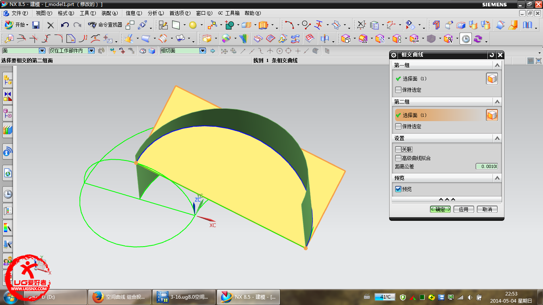Image resolution: width=543 pixels, height=305 pixels.
Task: Open the GC 工具箱 menu
Action: coord(229,13)
